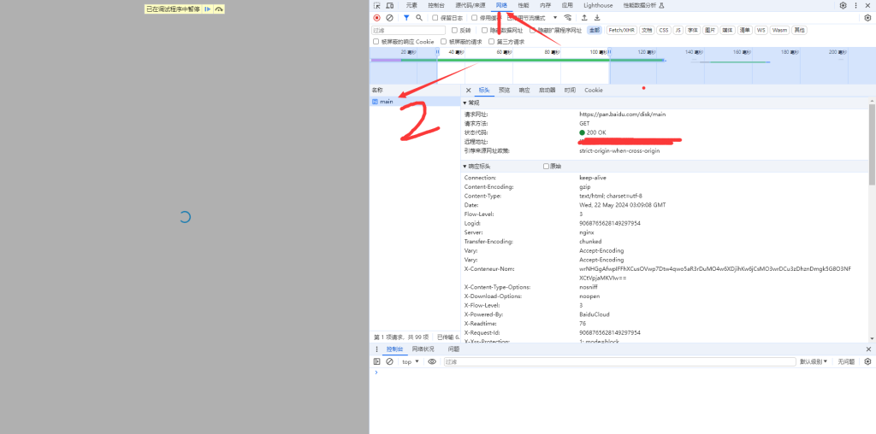Filter requests by Fetch/XHR
This screenshot has height=434, width=876.
pos(622,30)
